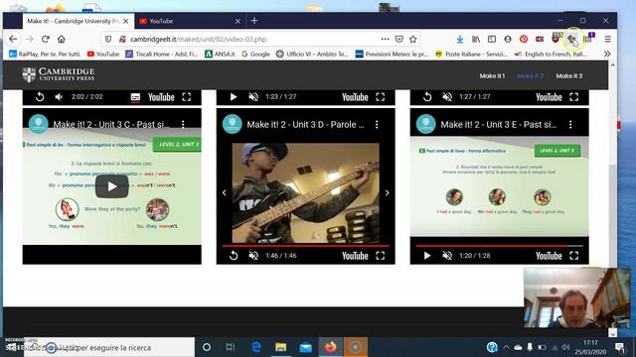The height and width of the screenshot is (357, 636).
Task: Play the Unit 3 C video center button
Action: (112, 186)
